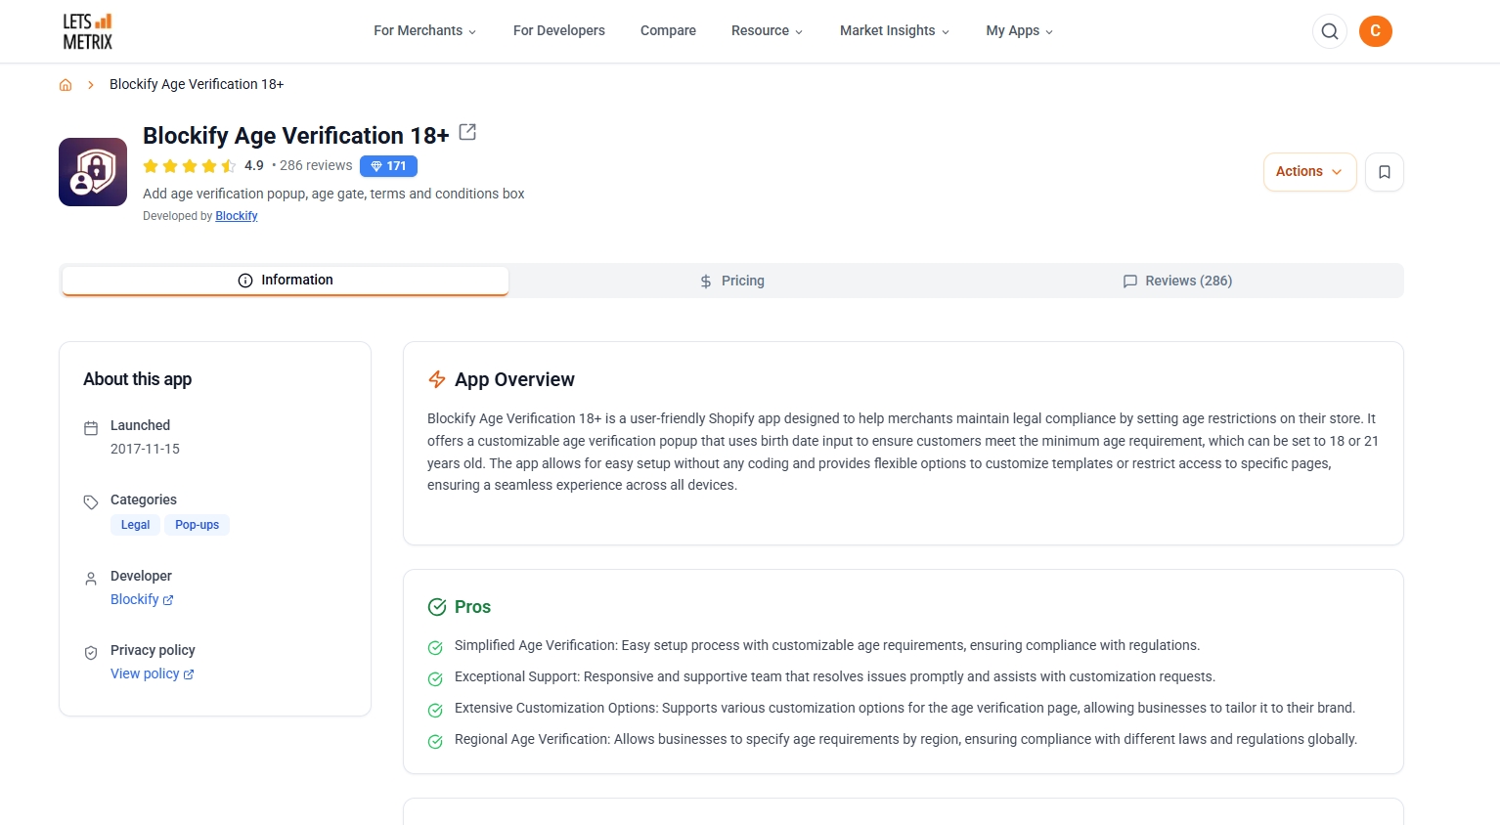Click the 286 reviews text

(316, 165)
